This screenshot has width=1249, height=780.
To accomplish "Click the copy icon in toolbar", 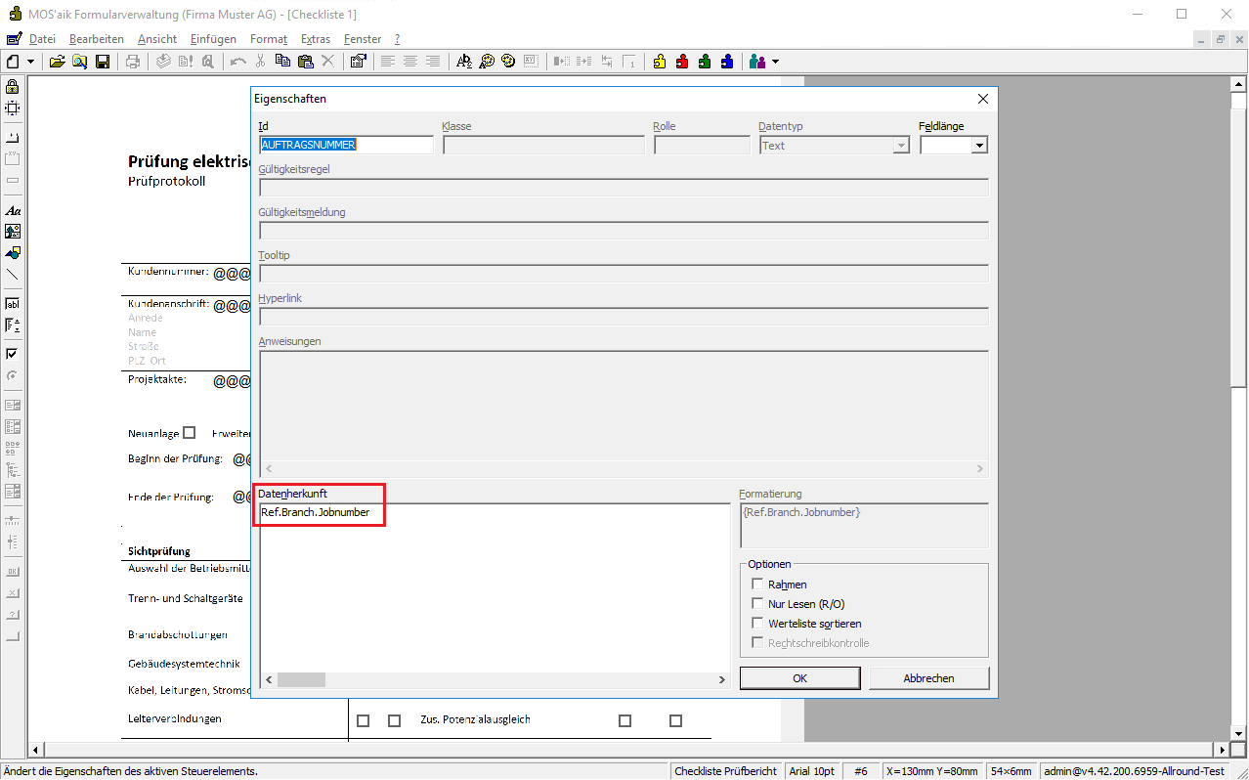I will [282, 62].
